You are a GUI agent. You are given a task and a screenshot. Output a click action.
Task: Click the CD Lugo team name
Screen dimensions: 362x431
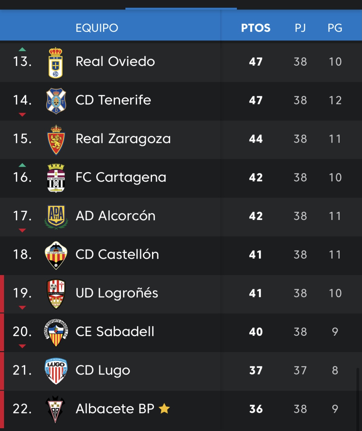(103, 370)
